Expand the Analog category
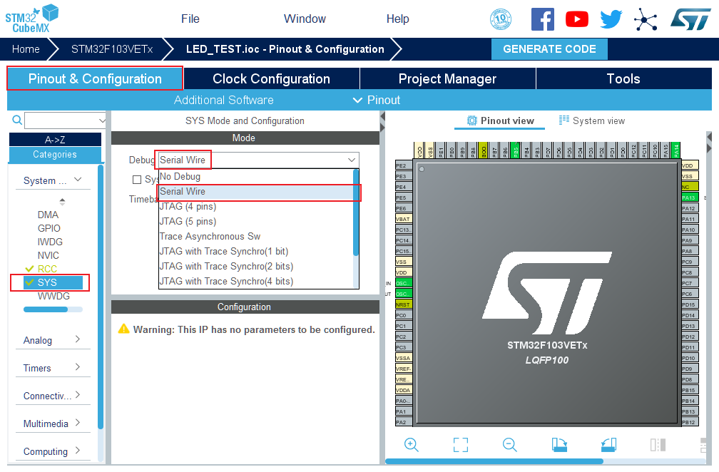Viewport: 719px width, 472px height. tap(78, 339)
